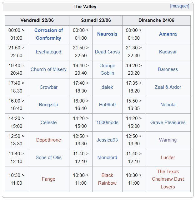
Task: Click Friday's 00:00 > 01:00 time cell
Action: pyautogui.click(x=16, y=34)
